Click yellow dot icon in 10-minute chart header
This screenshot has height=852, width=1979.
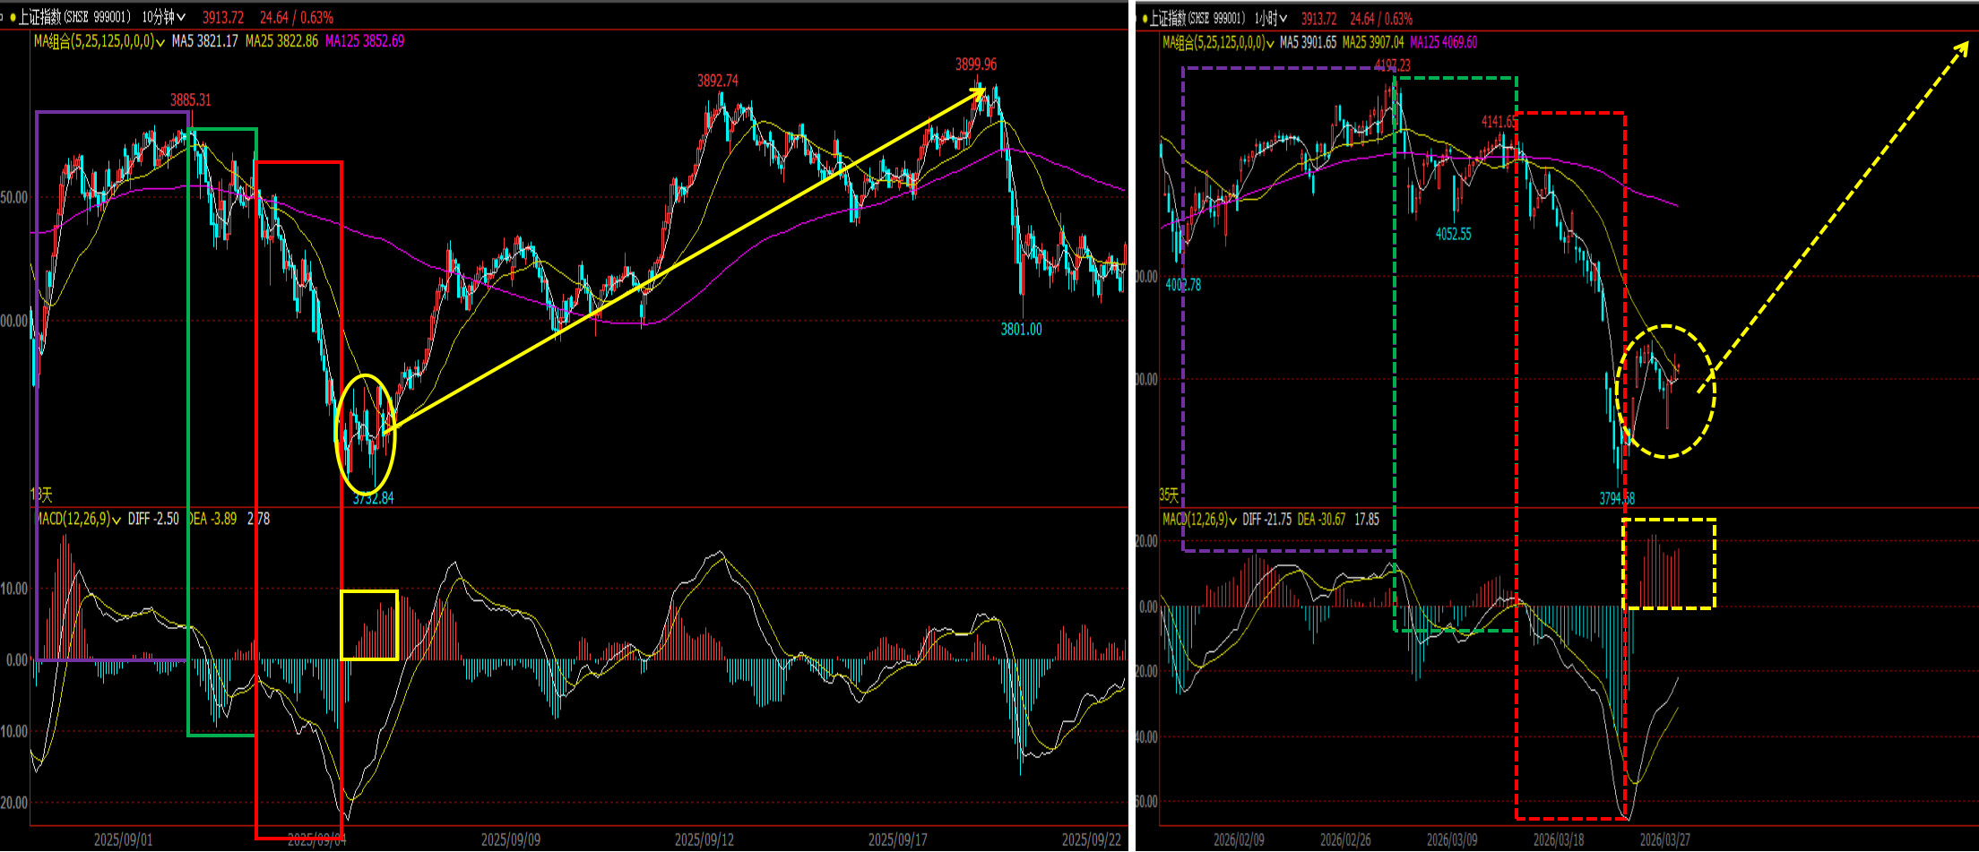[x=13, y=17]
